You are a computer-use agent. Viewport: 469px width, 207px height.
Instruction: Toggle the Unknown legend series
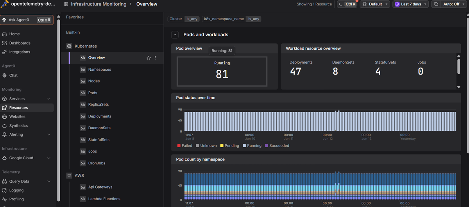pyautogui.click(x=206, y=146)
